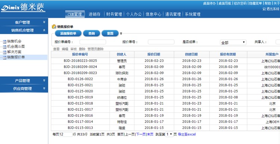Open the 通讯管理 tab
This screenshot has height=144, width=280.
coord(173,14)
